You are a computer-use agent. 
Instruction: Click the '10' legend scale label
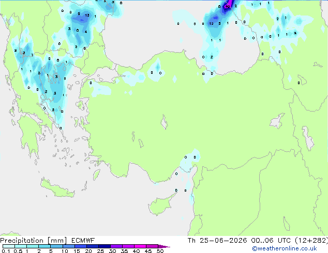click(65, 251)
